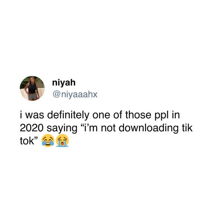The image size is (223, 223).
Task: Click the word in ending line one
Action: [176, 115]
